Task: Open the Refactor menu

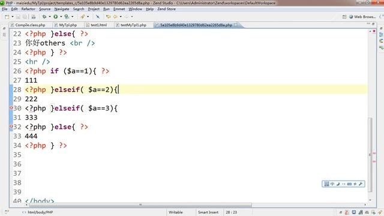Action: pyautogui.click(x=28, y=9)
